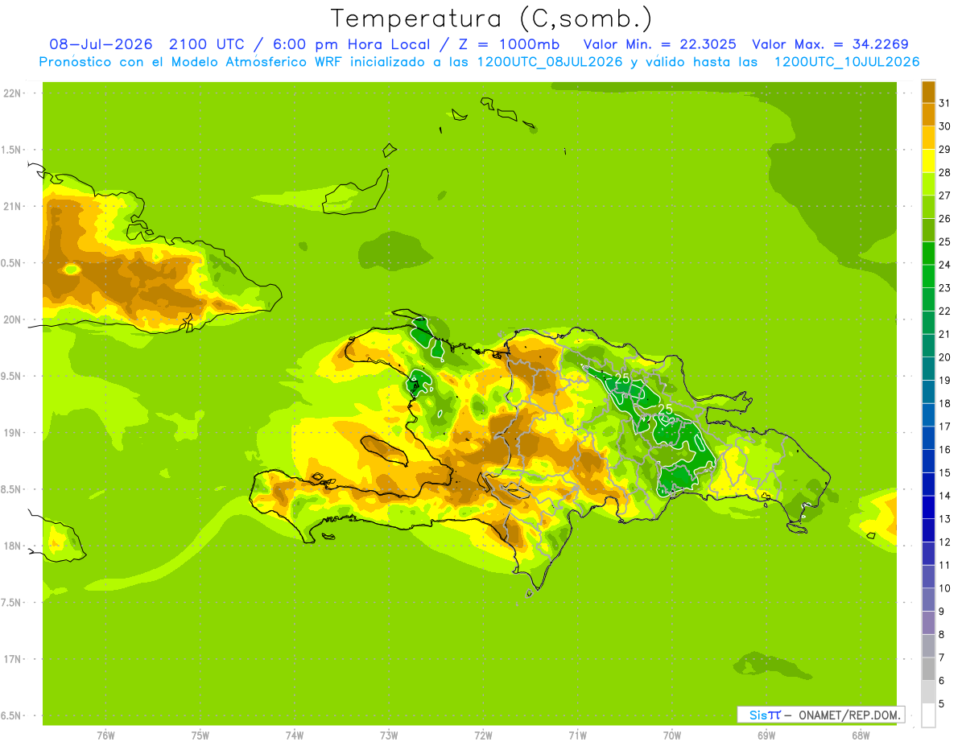Image resolution: width=966 pixels, height=746 pixels.
Task: Click the legend band between 19 and 20
Action: (928, 369)
